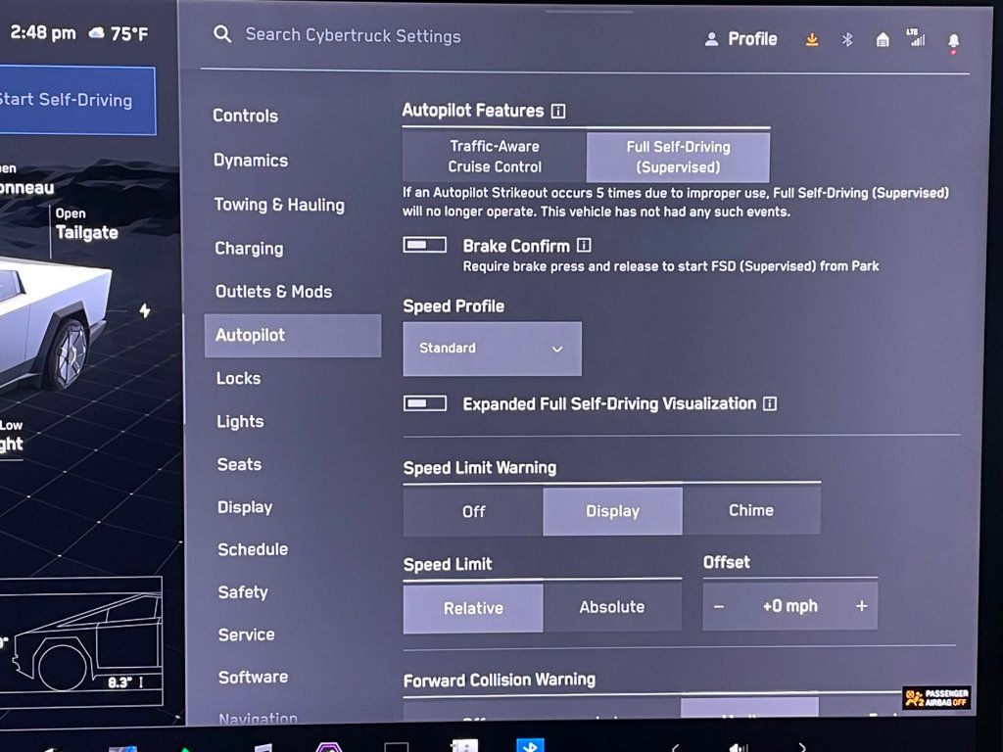
Task: Open Charging settings section
Action: pos(249,248)
